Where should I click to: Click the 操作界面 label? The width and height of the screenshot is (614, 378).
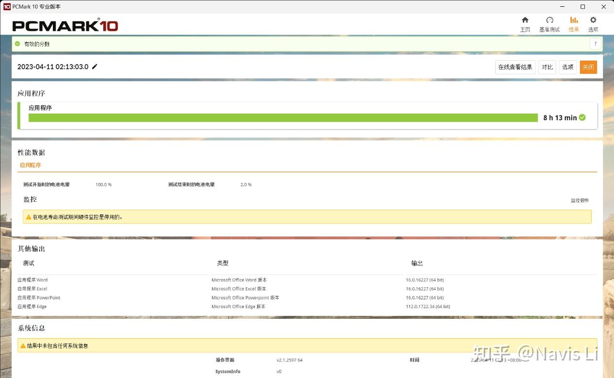click(x=225, y=360)
